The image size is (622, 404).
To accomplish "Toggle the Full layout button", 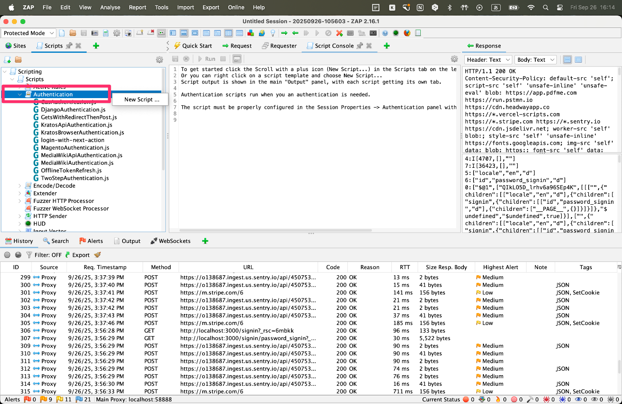I will pos(195,33).
